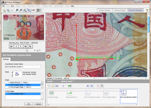151x108 pixels.
Task: Click the Cancel button
Action: pyautogui.click(x=38, y=104)
